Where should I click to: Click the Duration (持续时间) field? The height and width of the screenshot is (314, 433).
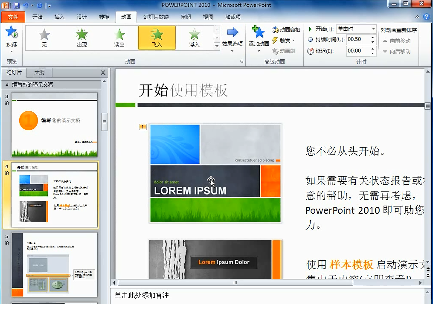[358, 39]
